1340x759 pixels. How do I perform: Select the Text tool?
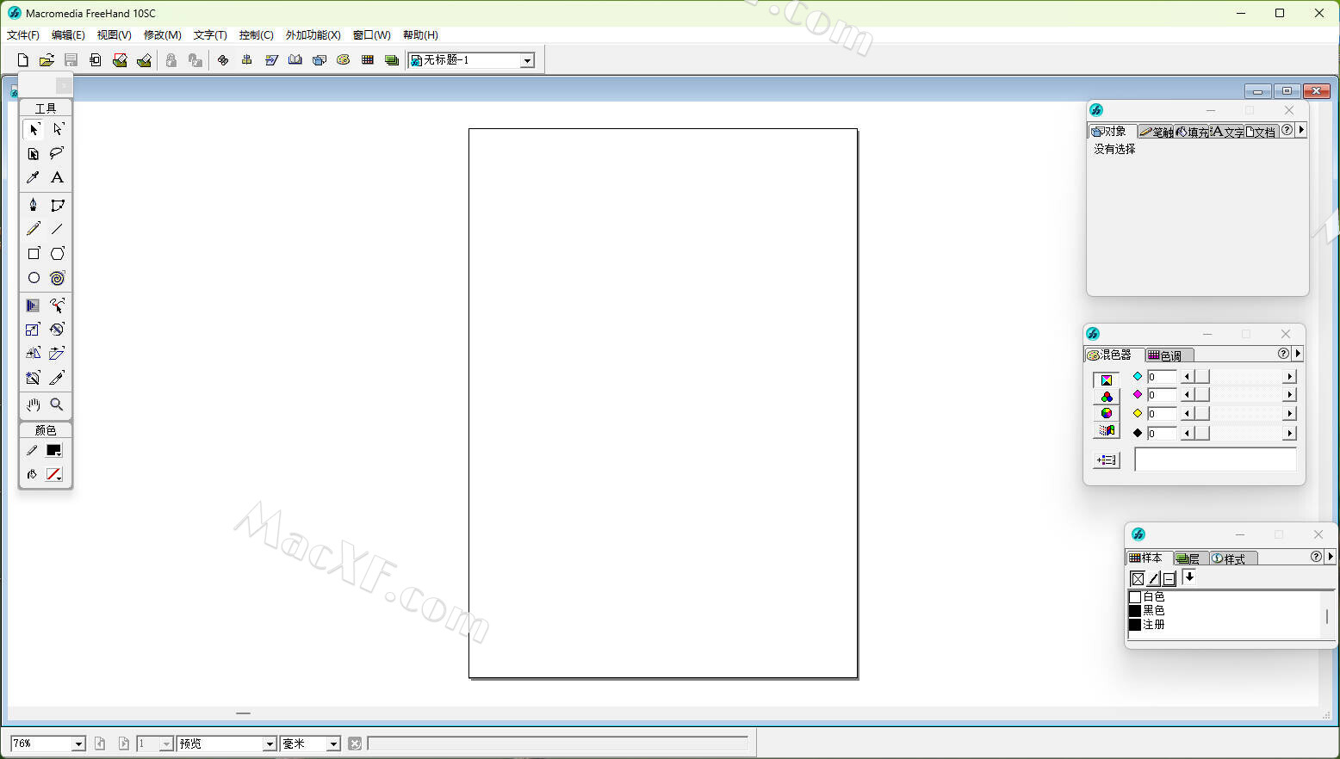tap(57, 177)
